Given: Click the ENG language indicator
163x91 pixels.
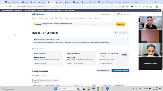Looking at the screenshot, I should (x=141, y=88).
